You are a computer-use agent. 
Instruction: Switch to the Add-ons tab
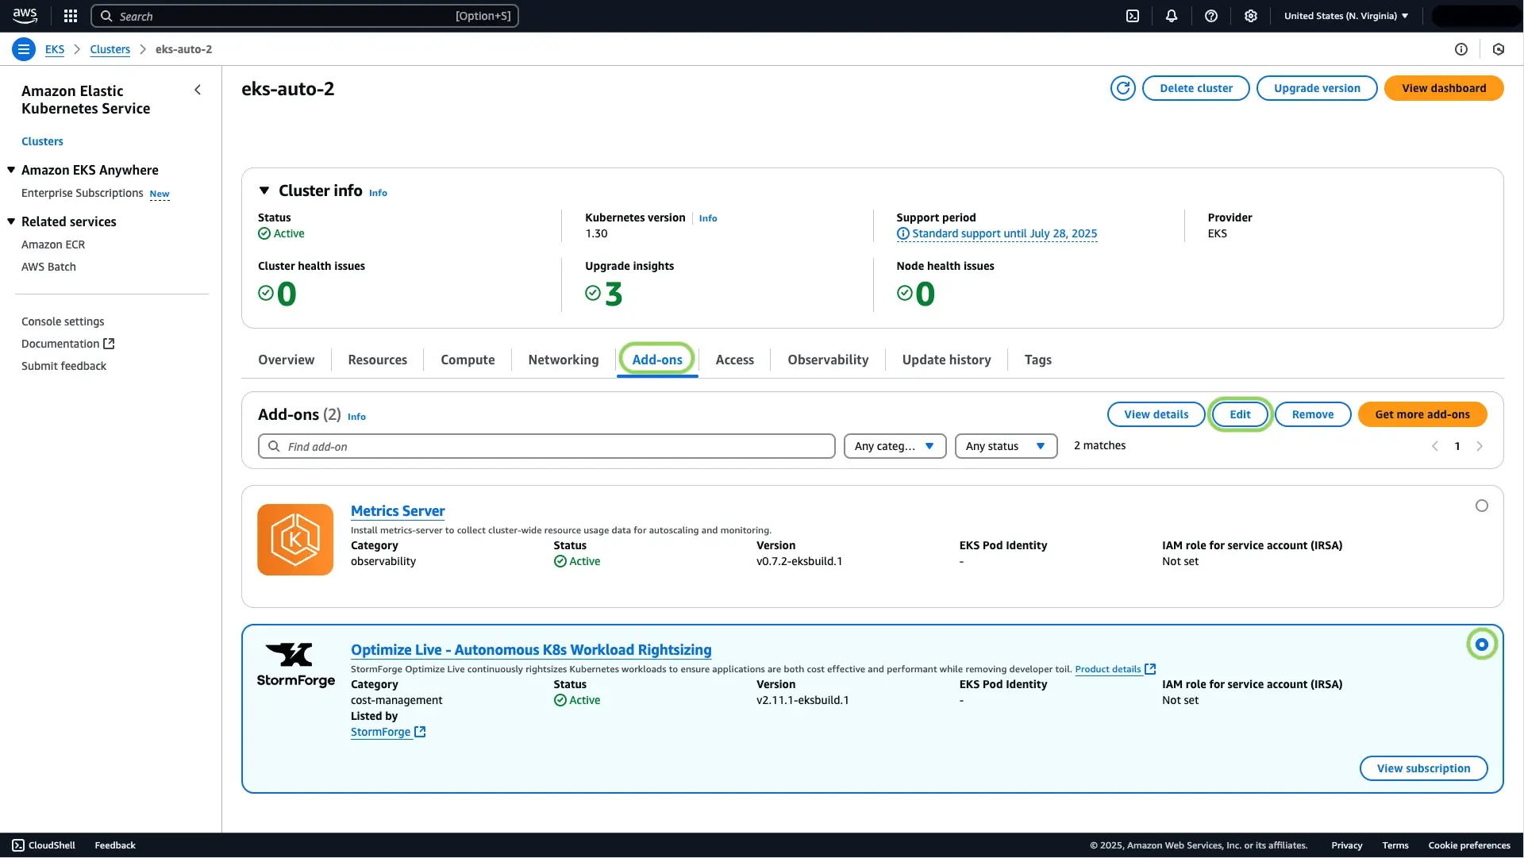point(657,360)
